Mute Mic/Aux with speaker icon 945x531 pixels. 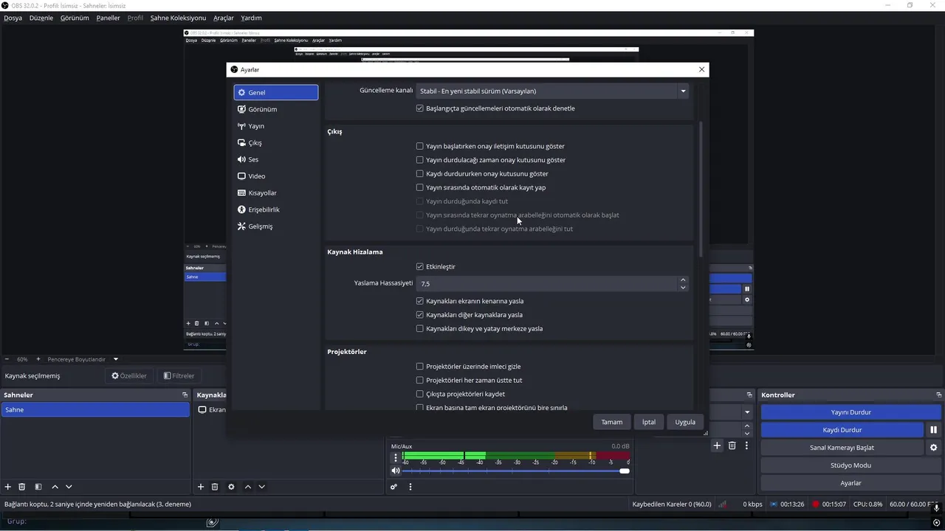coord(396,471)
